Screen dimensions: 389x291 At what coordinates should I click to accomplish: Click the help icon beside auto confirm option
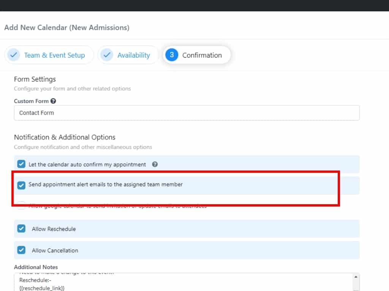click(x=155, y=164)
